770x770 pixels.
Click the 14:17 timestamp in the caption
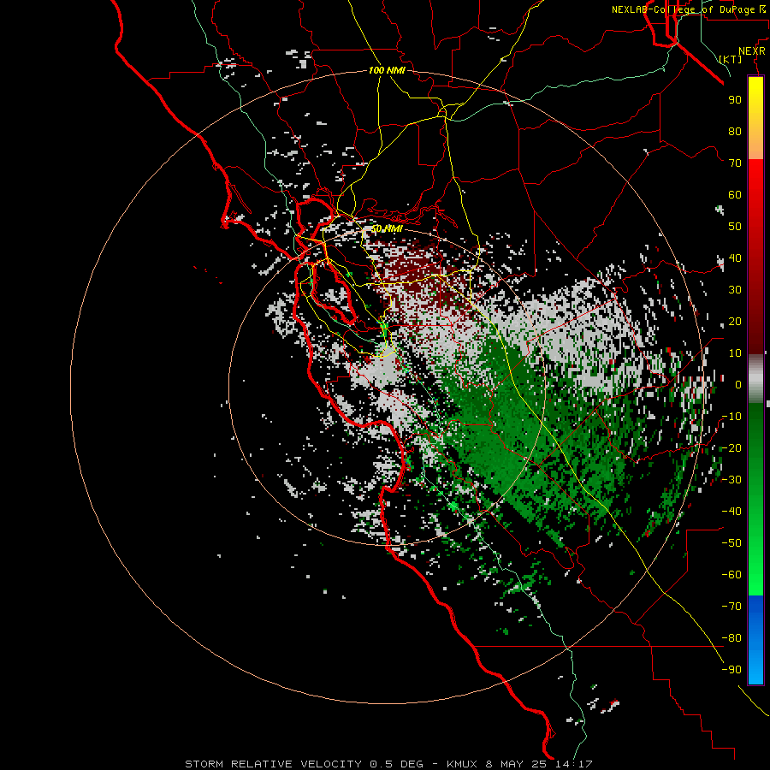pyautogui.click(x=573, y=764)
